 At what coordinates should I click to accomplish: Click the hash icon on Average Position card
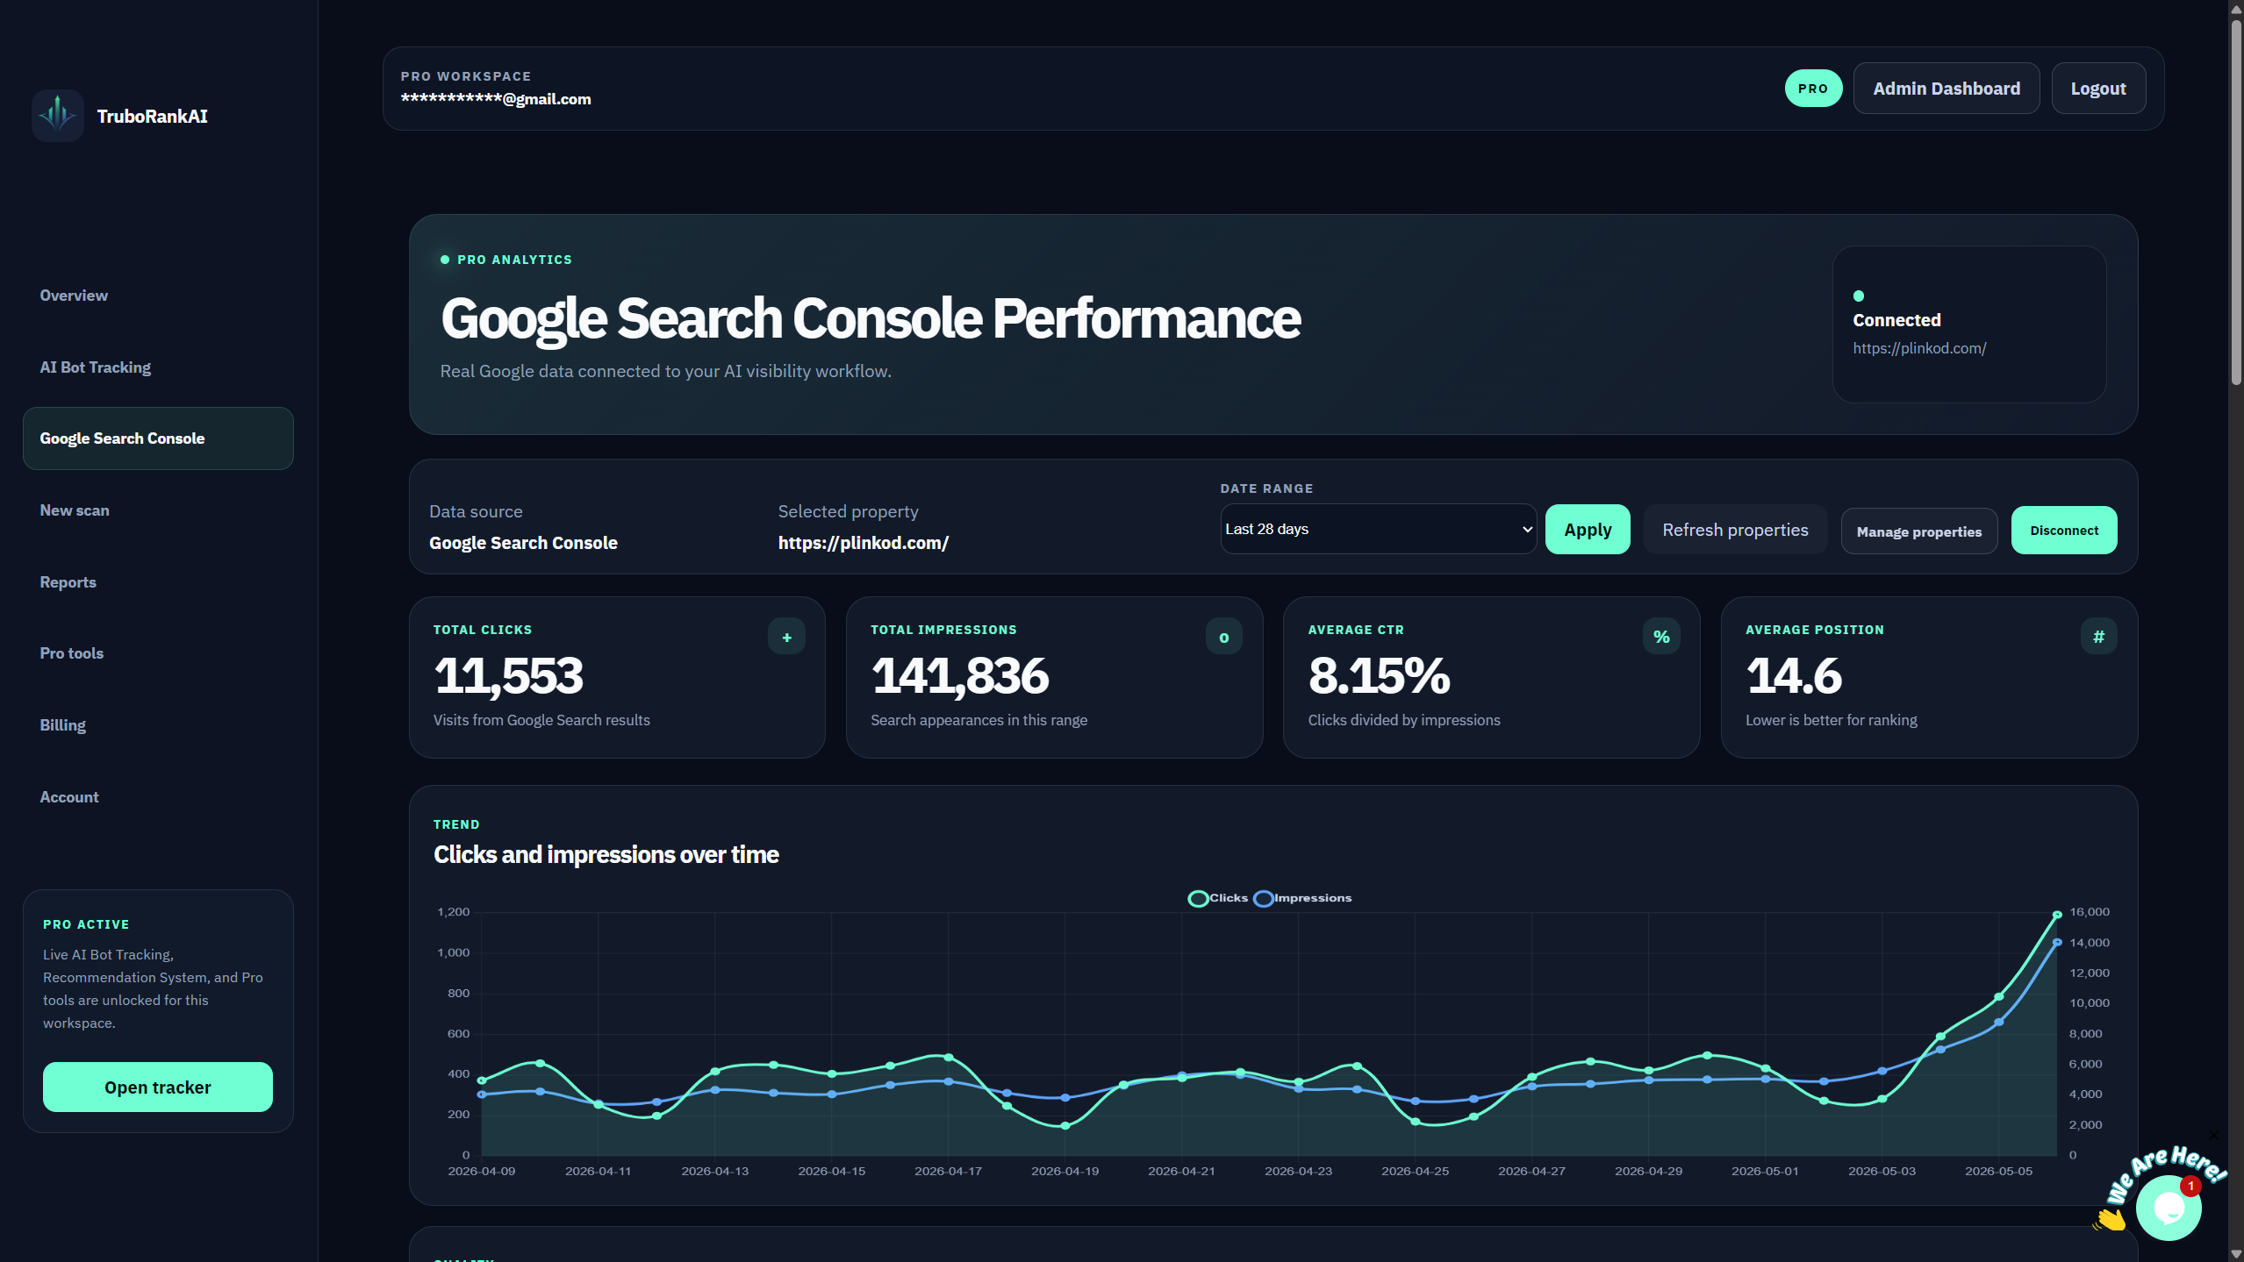click(2099, 637)
